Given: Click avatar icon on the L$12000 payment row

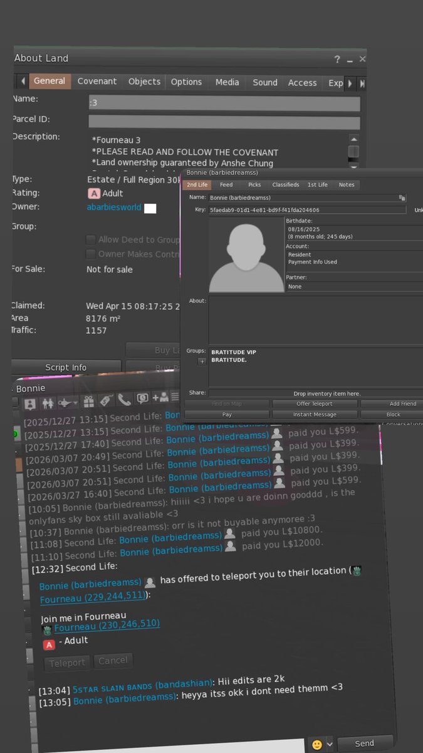Looking at the screenshot, I should (x=231, y=546).
